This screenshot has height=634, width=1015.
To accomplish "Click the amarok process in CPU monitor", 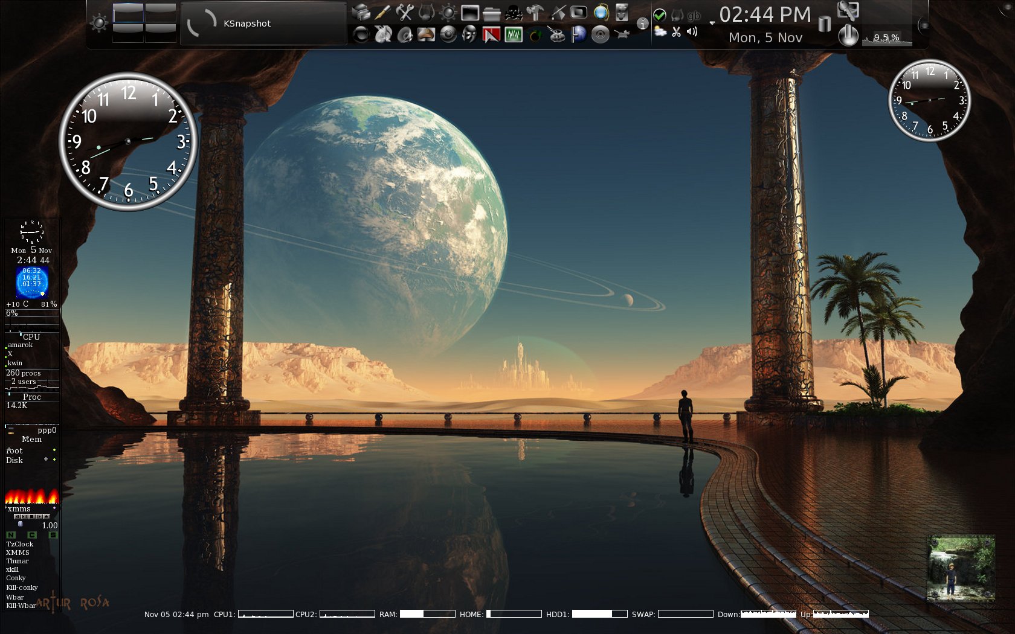I will click(x=21, y=345).
